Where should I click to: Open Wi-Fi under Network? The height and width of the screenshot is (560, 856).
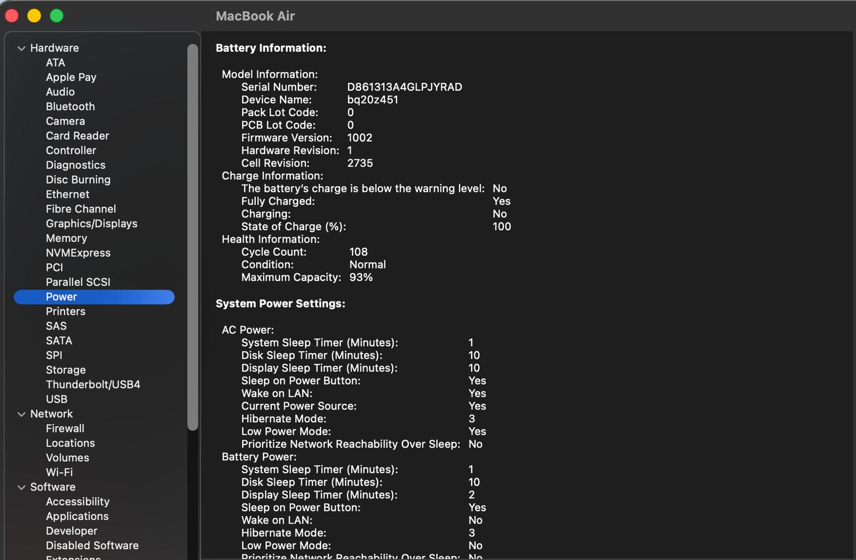point(59,472)
